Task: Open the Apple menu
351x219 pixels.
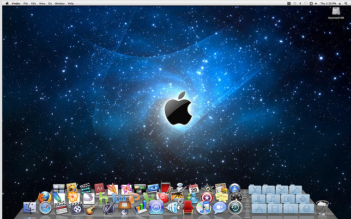Action: click(7, 3)
